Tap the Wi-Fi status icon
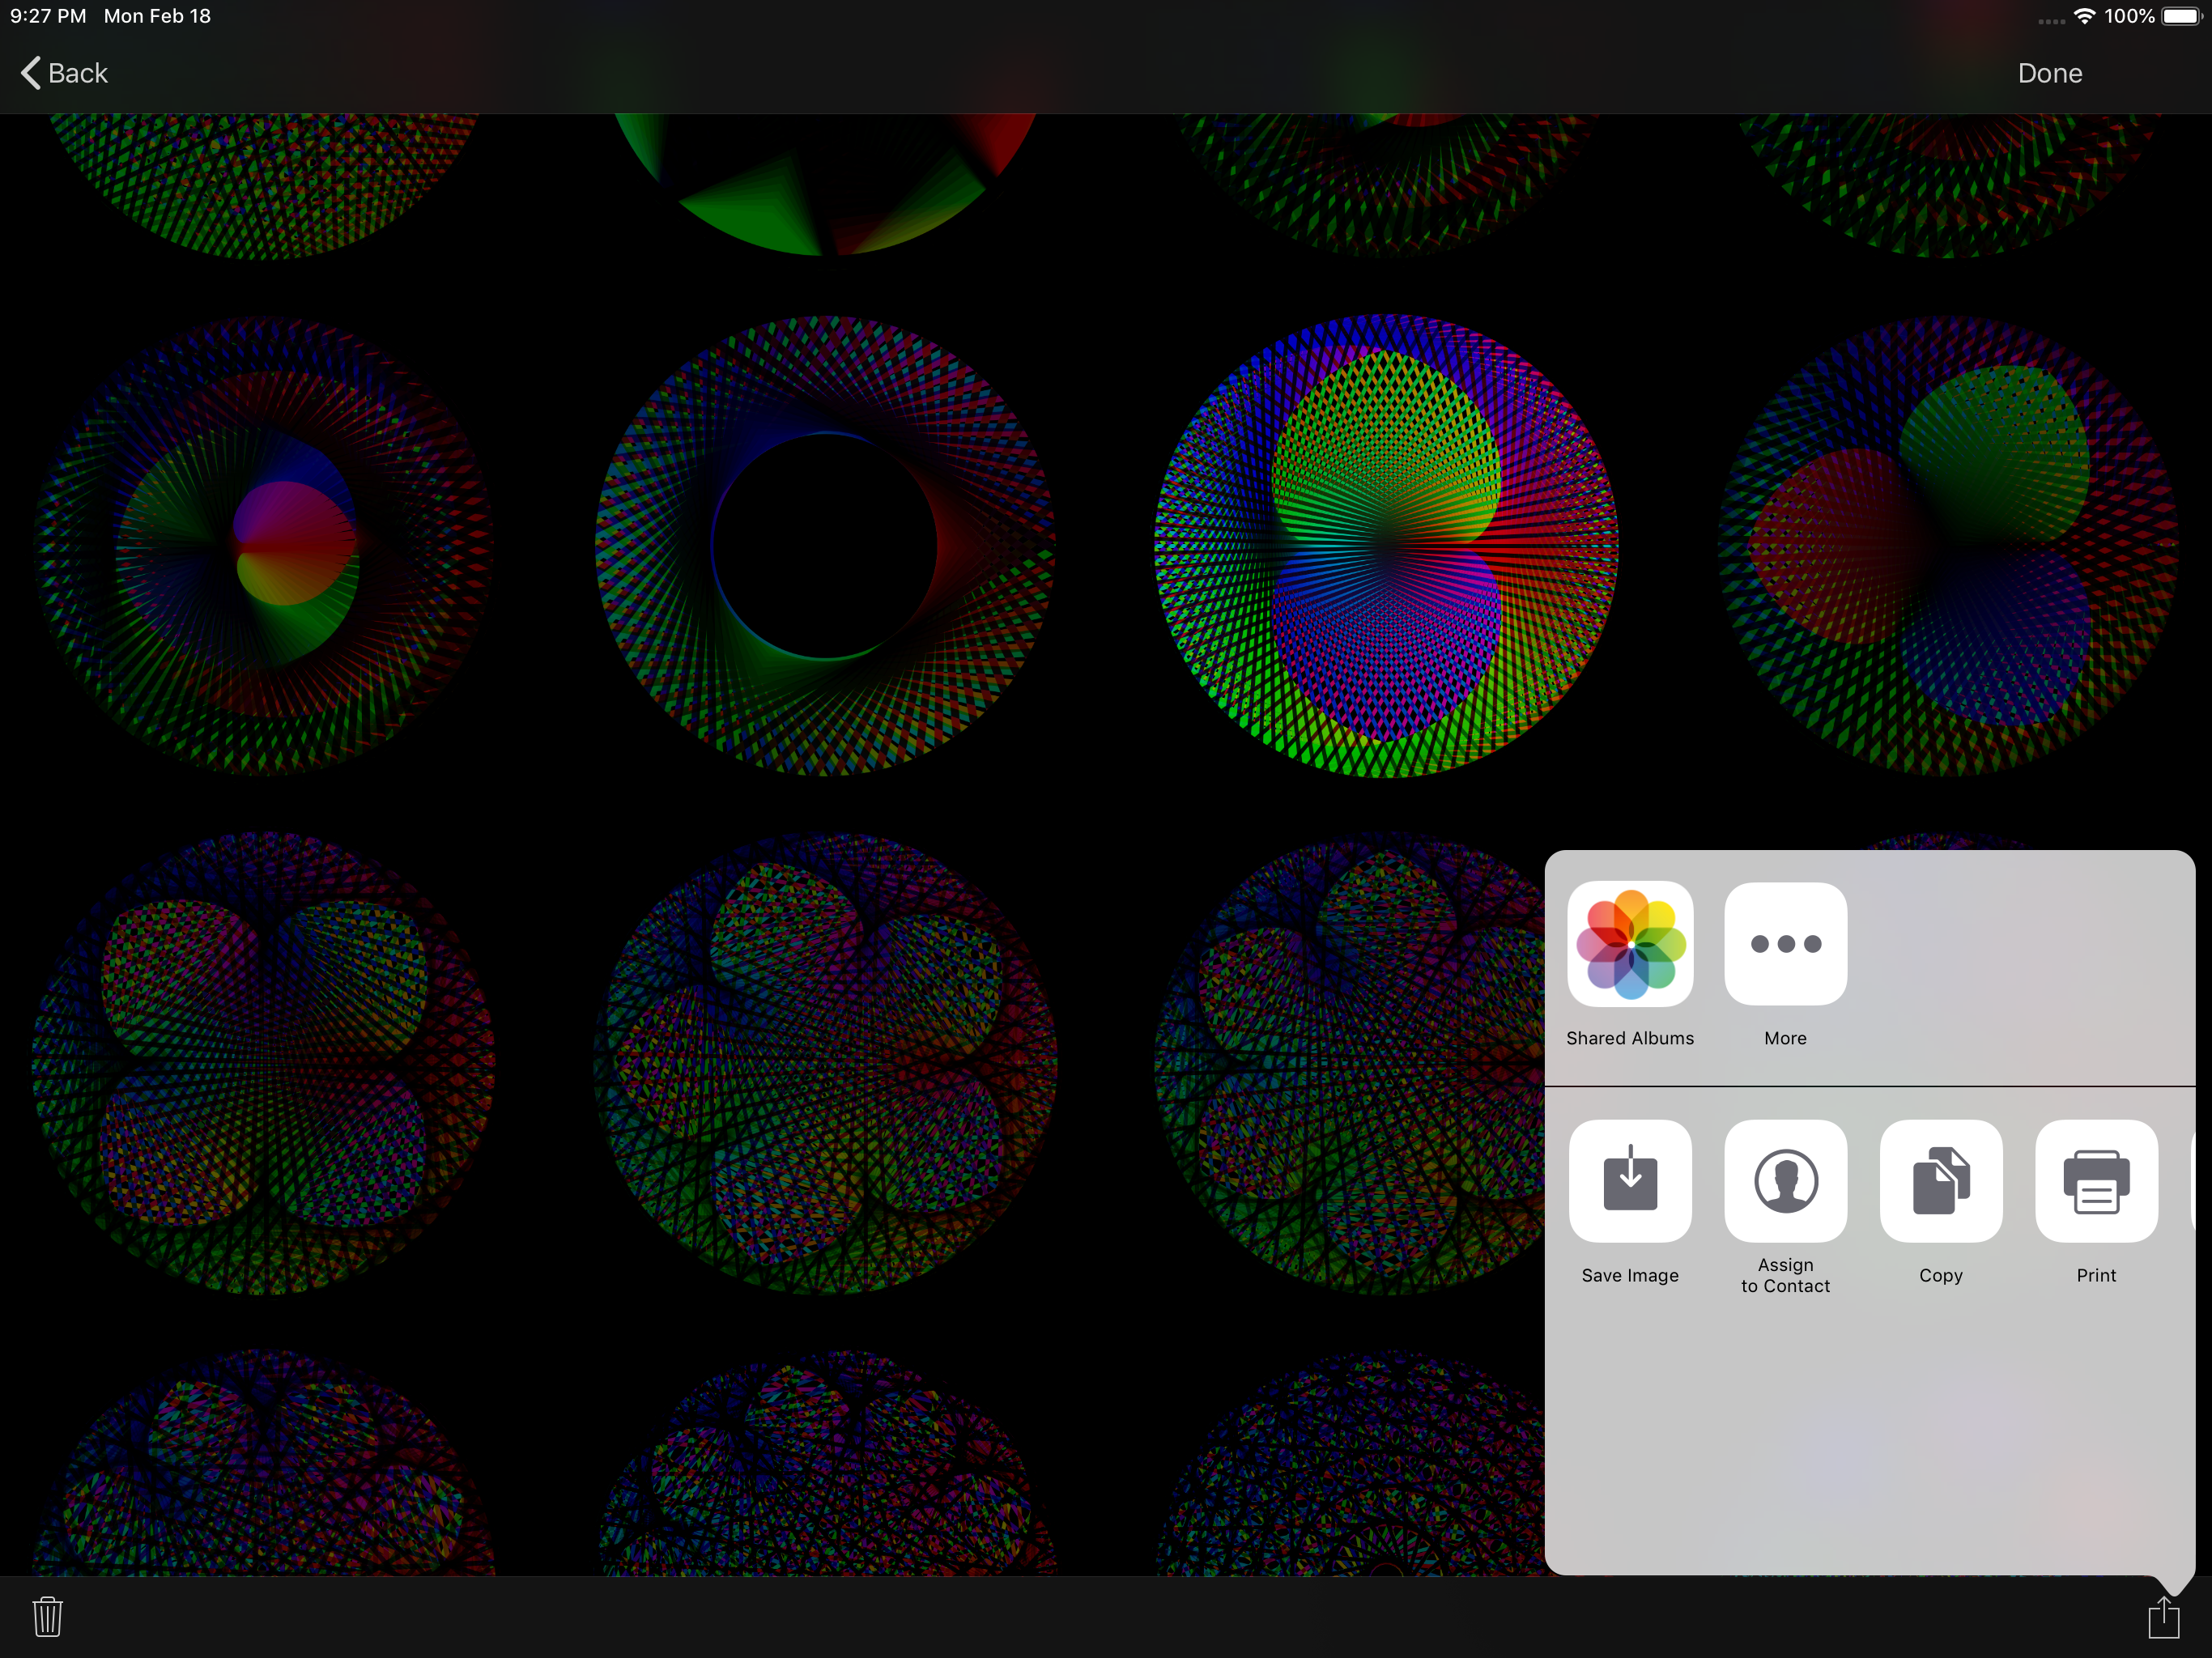Image resolution: width=2212 pixels, height=1658 pixels. coord(2084,16)
